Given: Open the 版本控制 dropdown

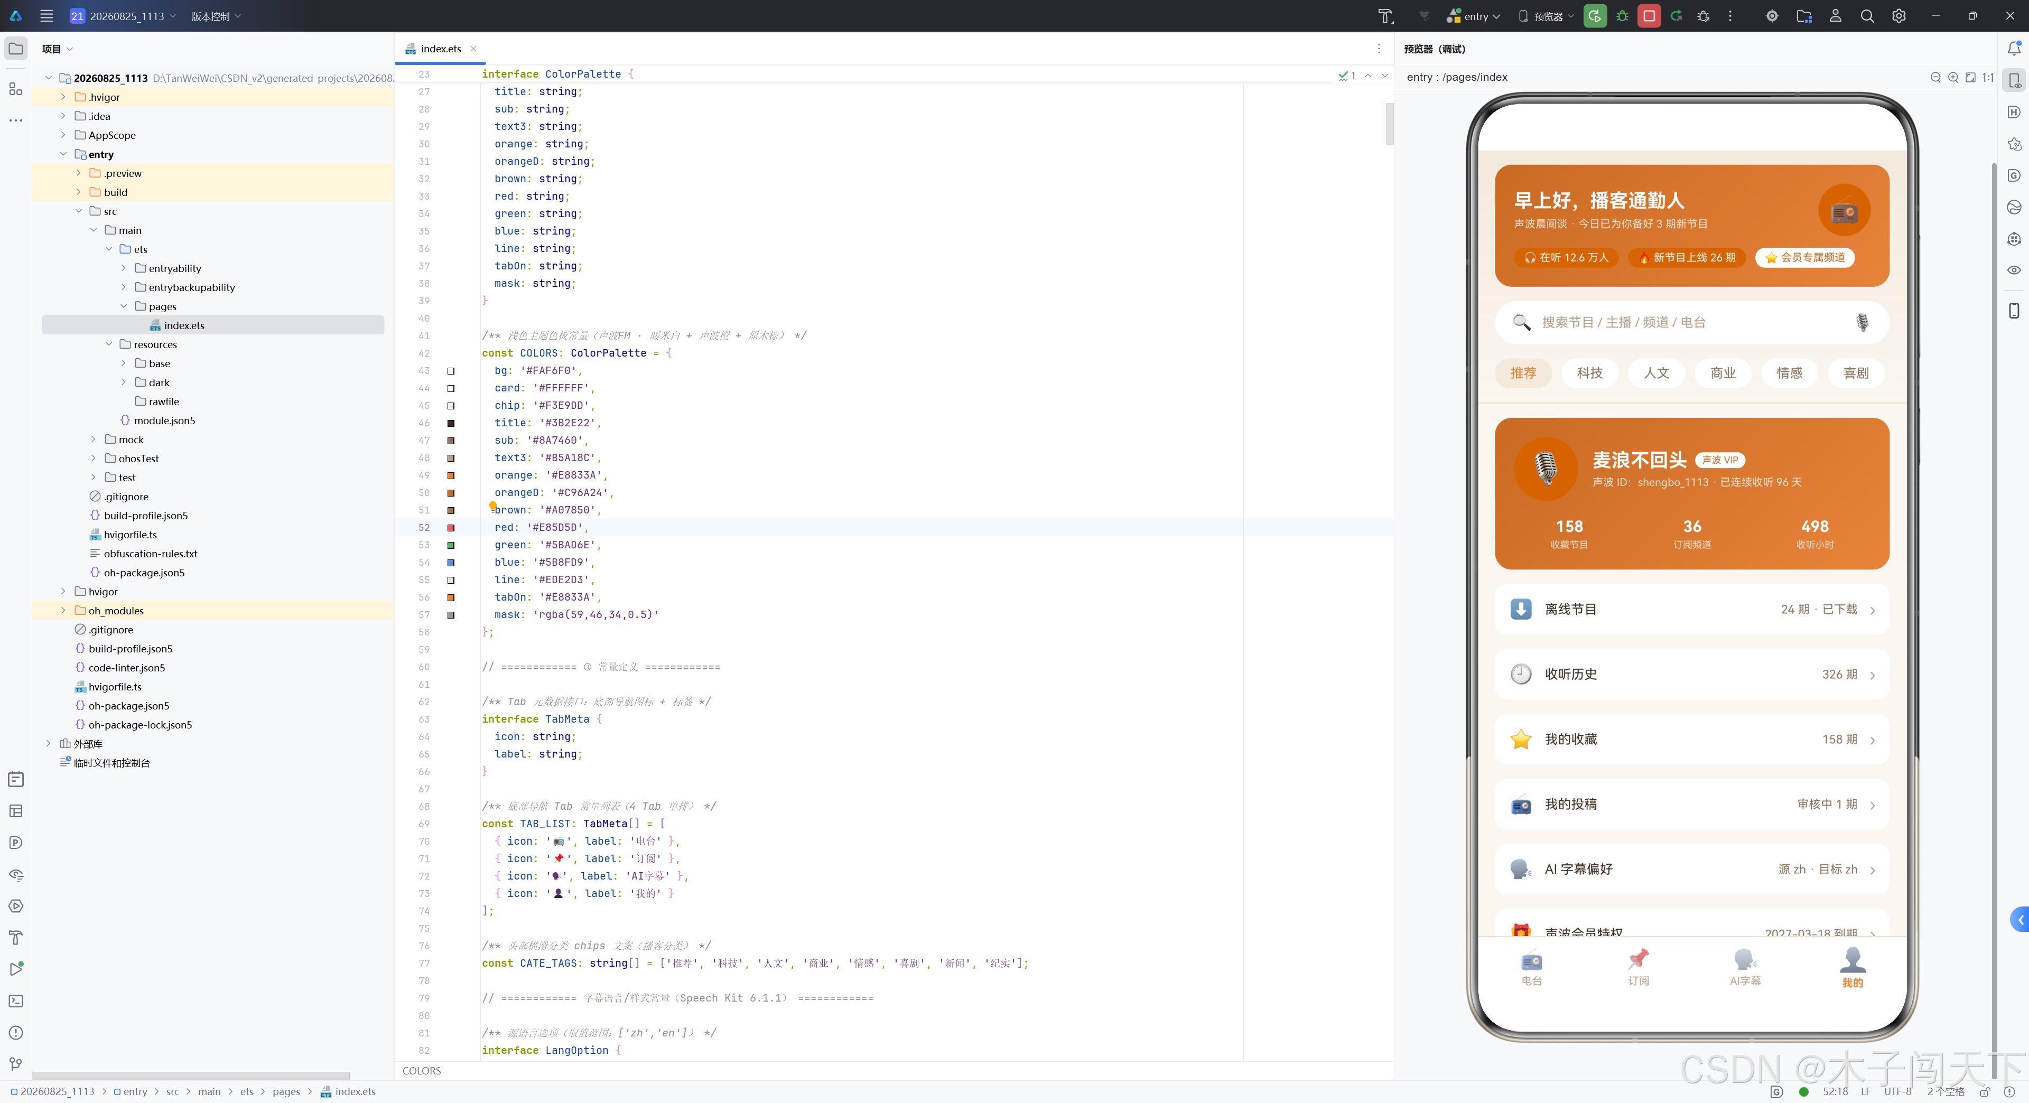Looking at the screenshot, I should [216, 16].
